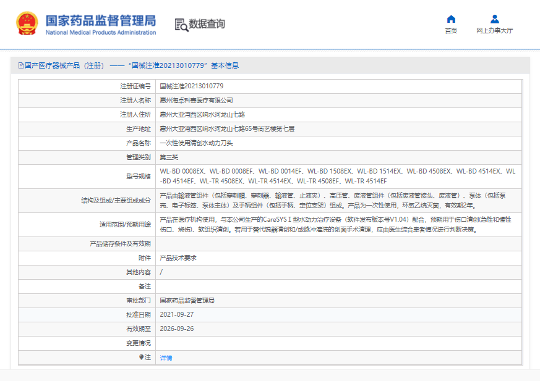Select registrant address 惠州大亚湾西区响水河龙山七路
This screenshot has width=540, height=381.
202,114
